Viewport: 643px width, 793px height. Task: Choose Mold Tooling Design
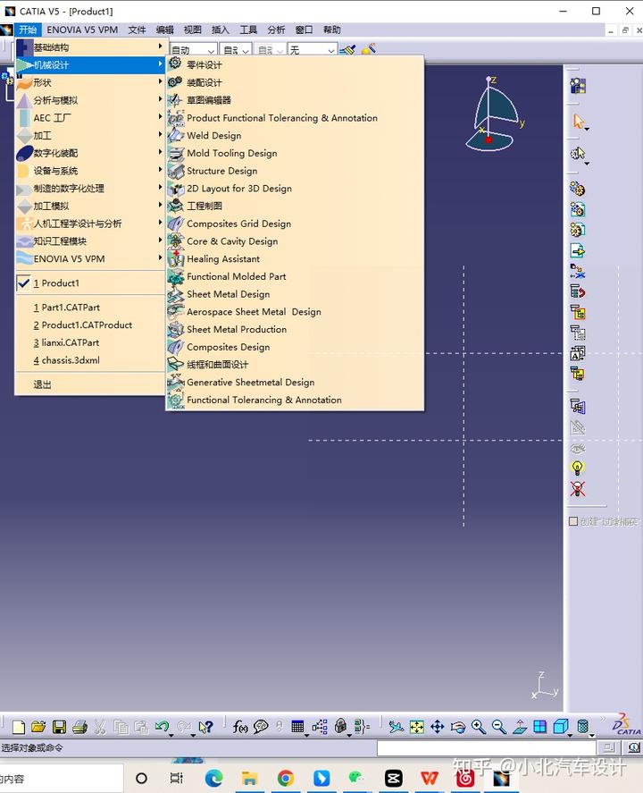click(295, 153)
